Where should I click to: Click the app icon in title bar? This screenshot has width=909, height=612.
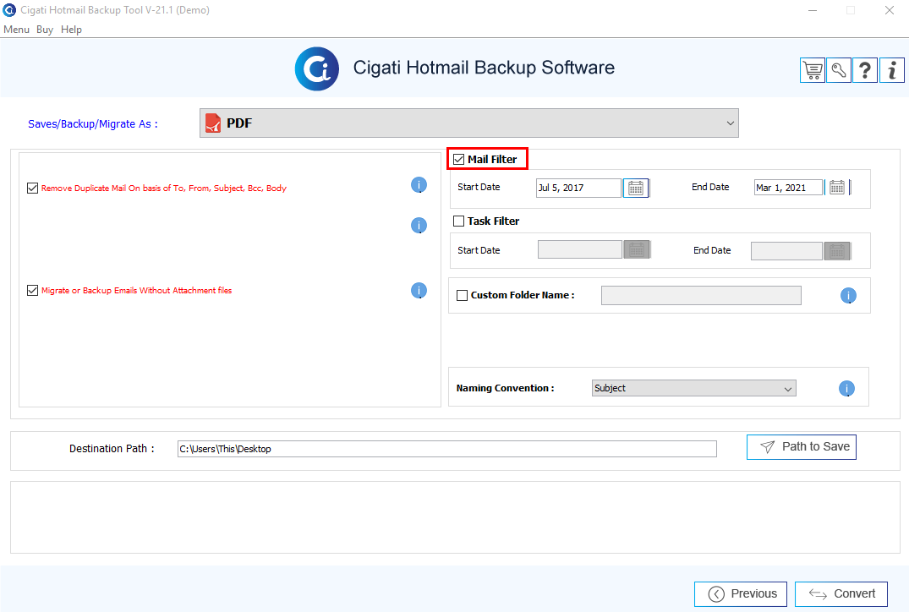(9, 10)
